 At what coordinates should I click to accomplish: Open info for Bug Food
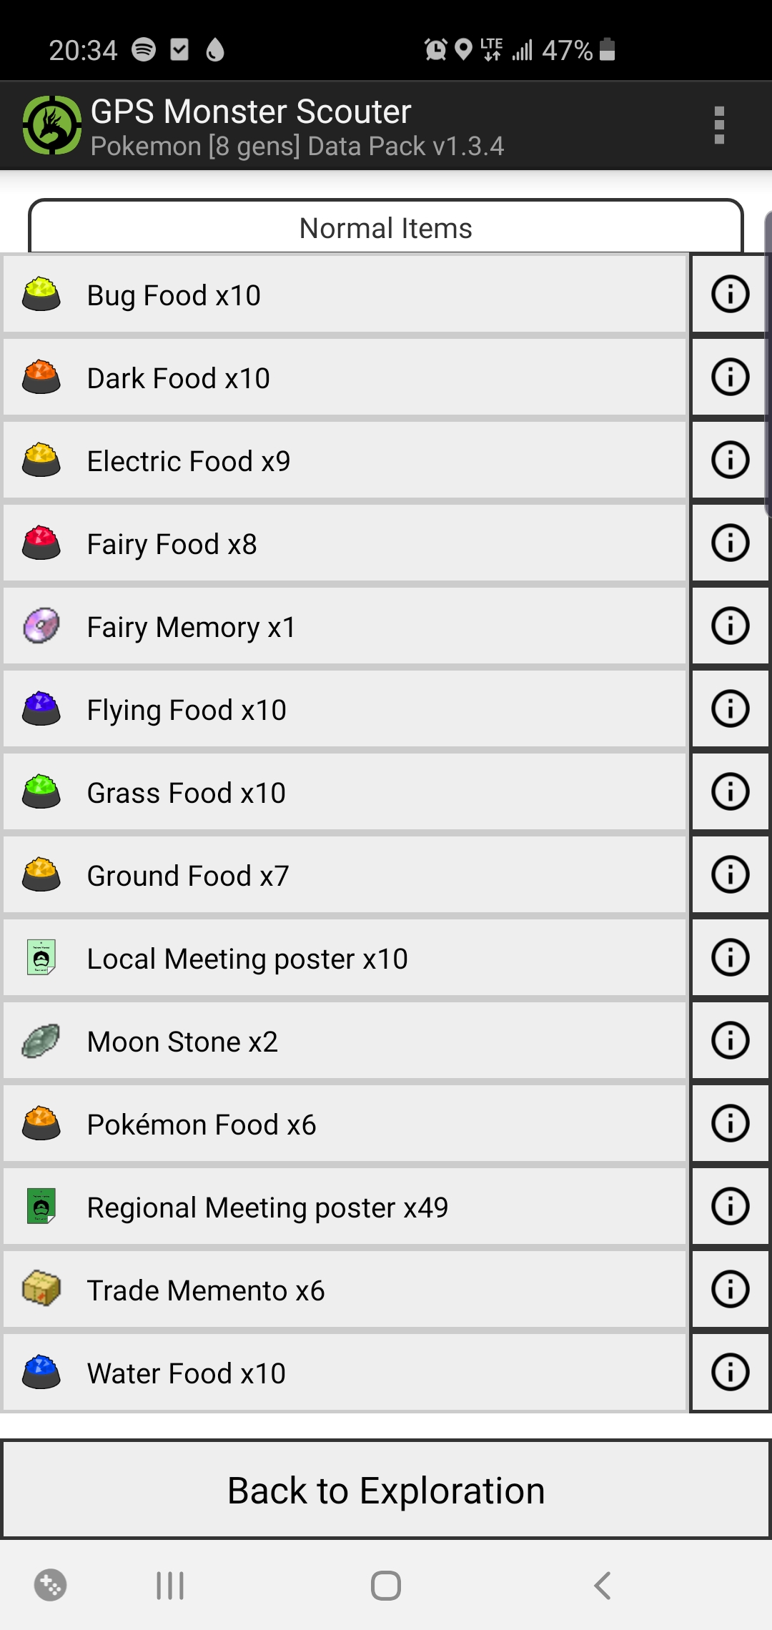pyautogui.click(x=730, y=294)
